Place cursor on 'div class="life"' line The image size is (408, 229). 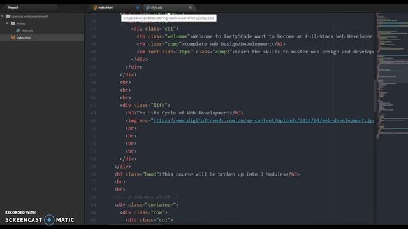[x=145, y=105]
